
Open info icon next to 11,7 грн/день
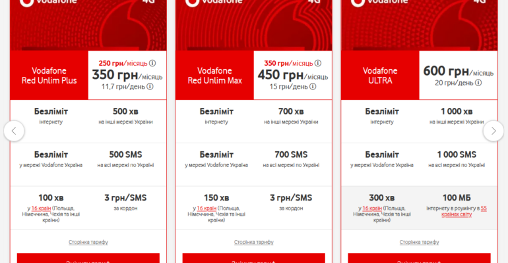coord(150,87)
